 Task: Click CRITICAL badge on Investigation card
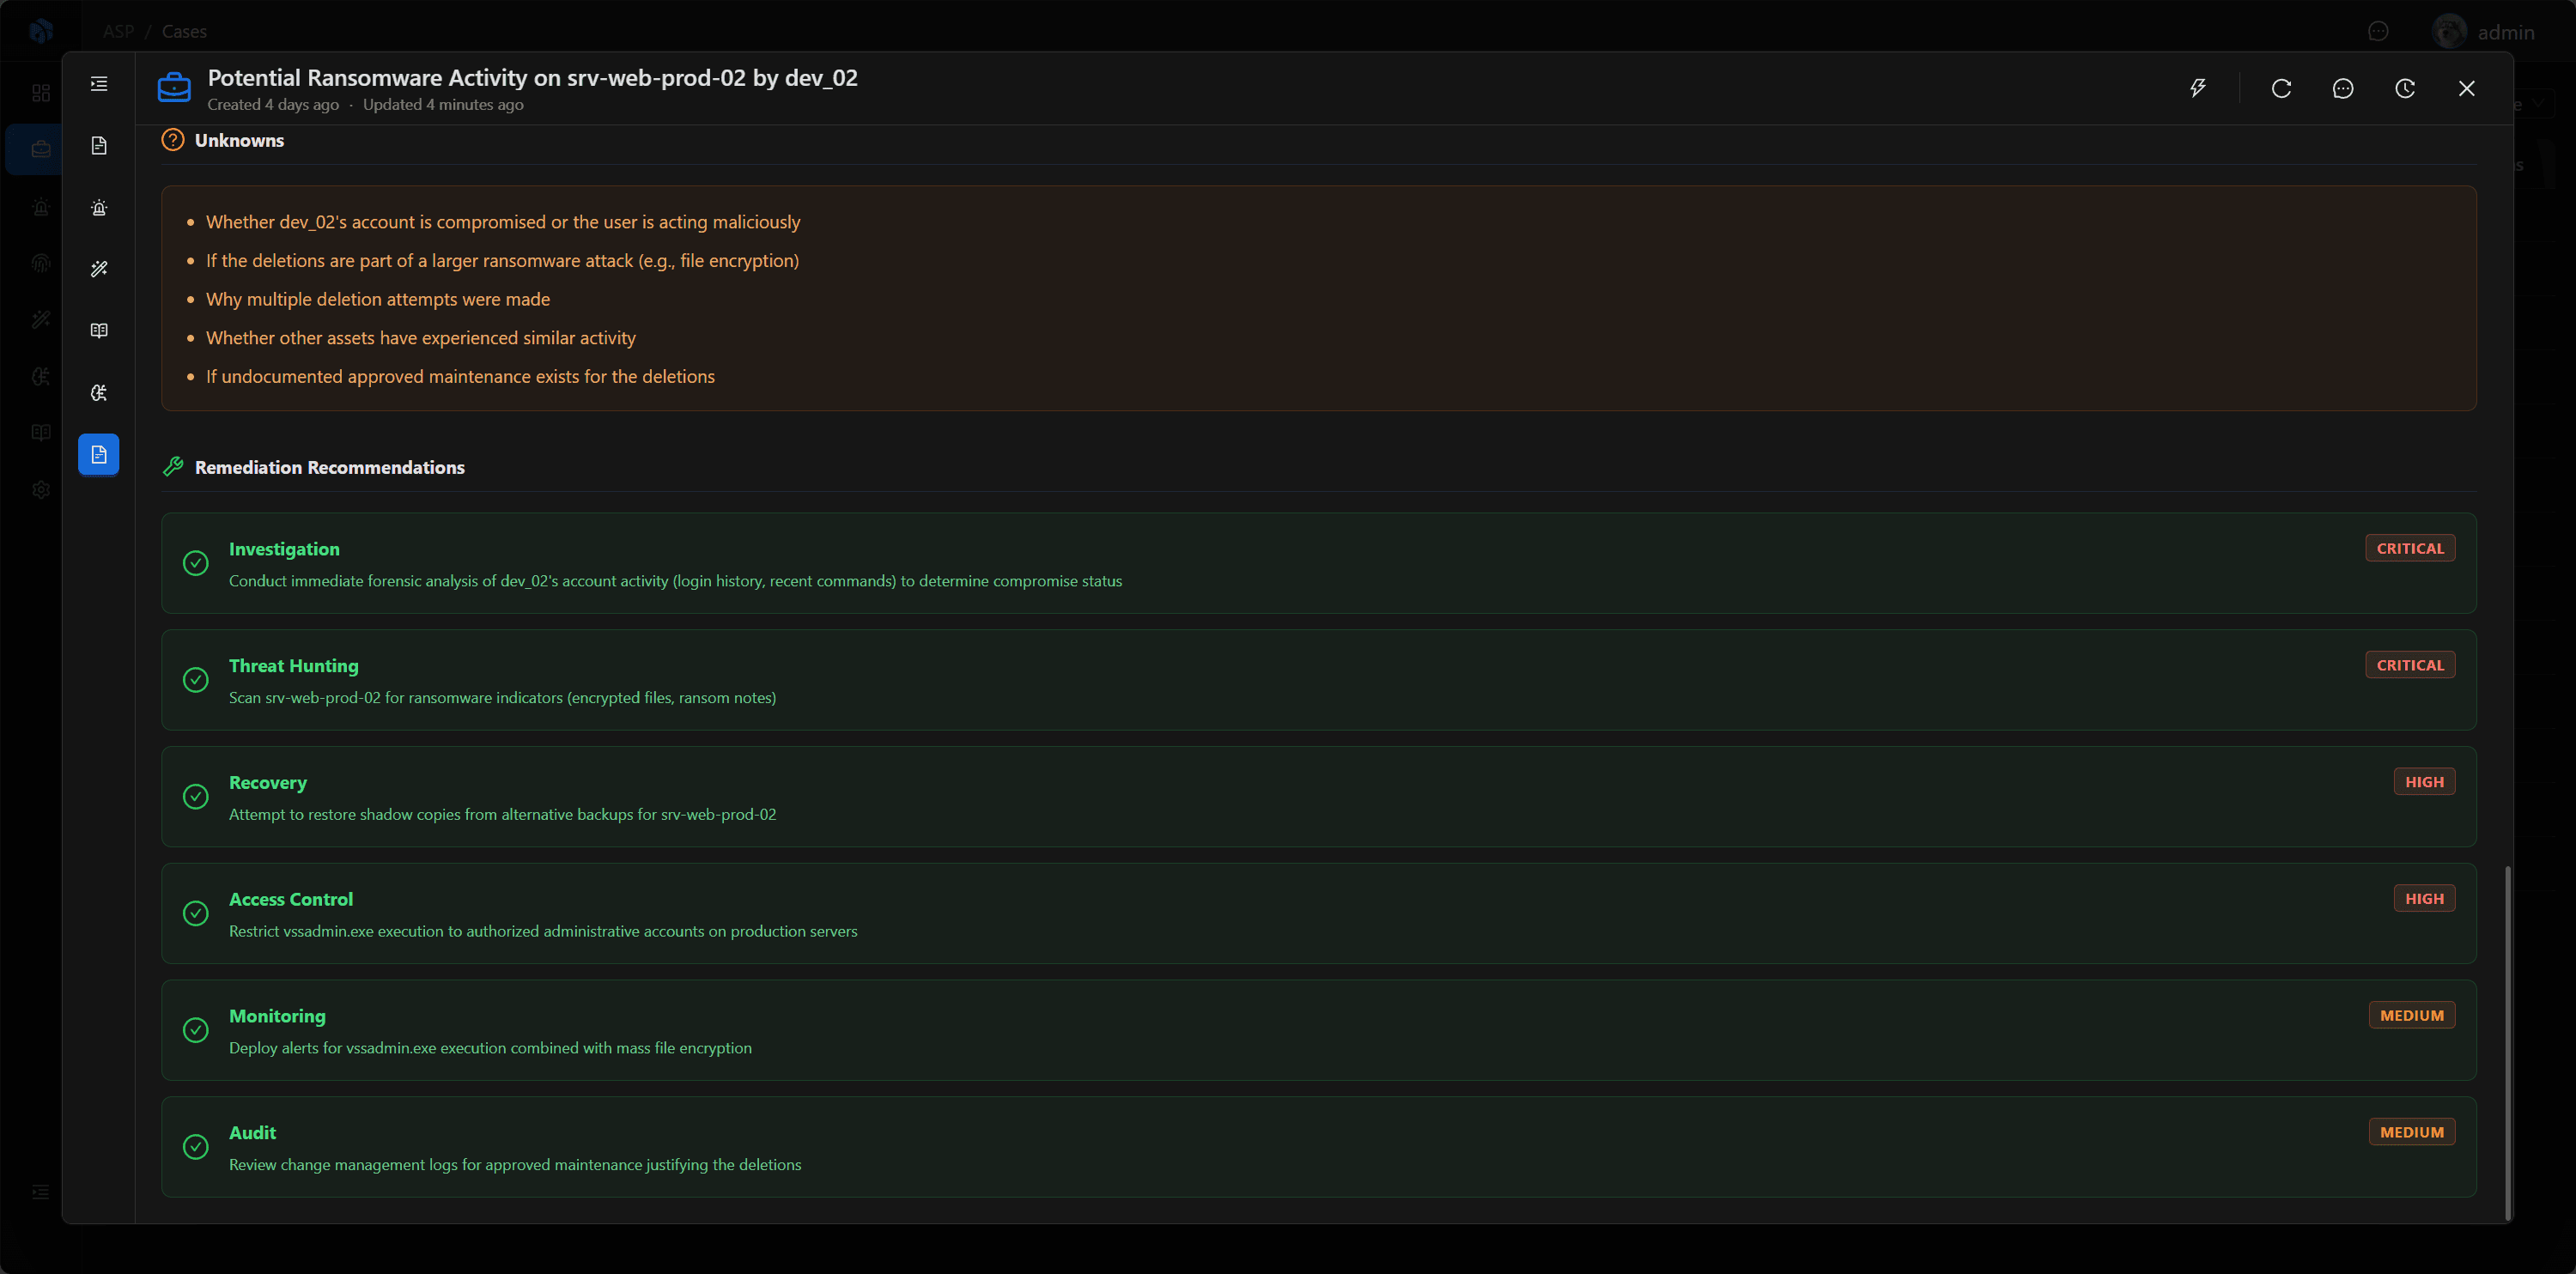2410,548
